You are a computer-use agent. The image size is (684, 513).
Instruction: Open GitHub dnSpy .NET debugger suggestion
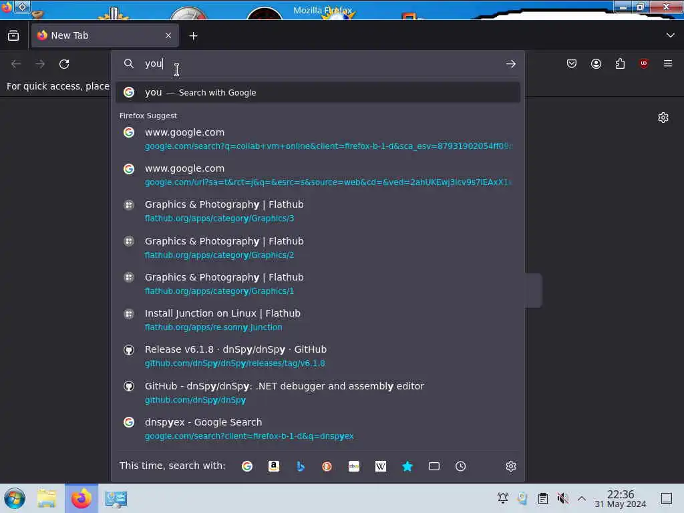point(318,393)
